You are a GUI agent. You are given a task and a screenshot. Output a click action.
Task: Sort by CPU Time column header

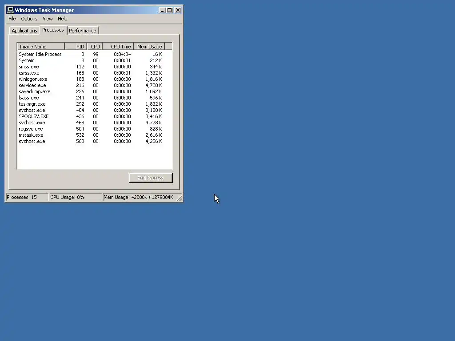click(118, 47)
